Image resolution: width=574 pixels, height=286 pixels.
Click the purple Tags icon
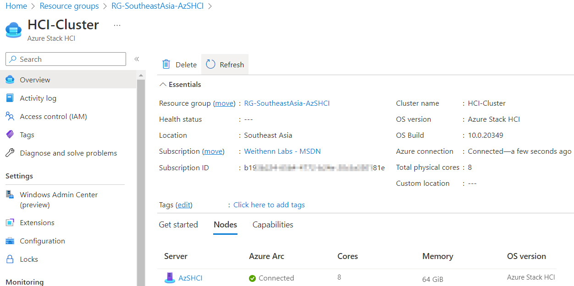pyautogui.click(x=10, y=135)
